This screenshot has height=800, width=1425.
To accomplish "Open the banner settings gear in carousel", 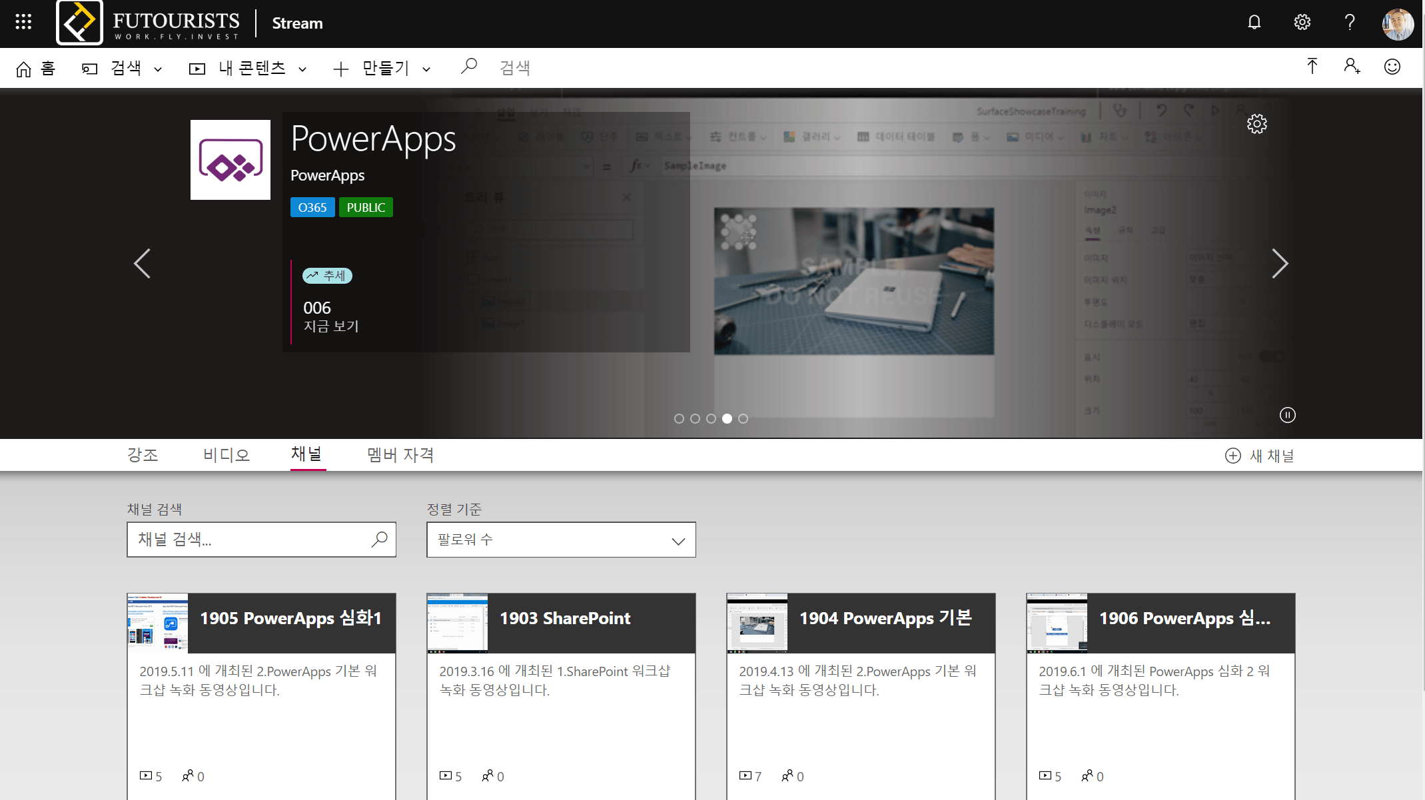I will [x=1256, y=124].
